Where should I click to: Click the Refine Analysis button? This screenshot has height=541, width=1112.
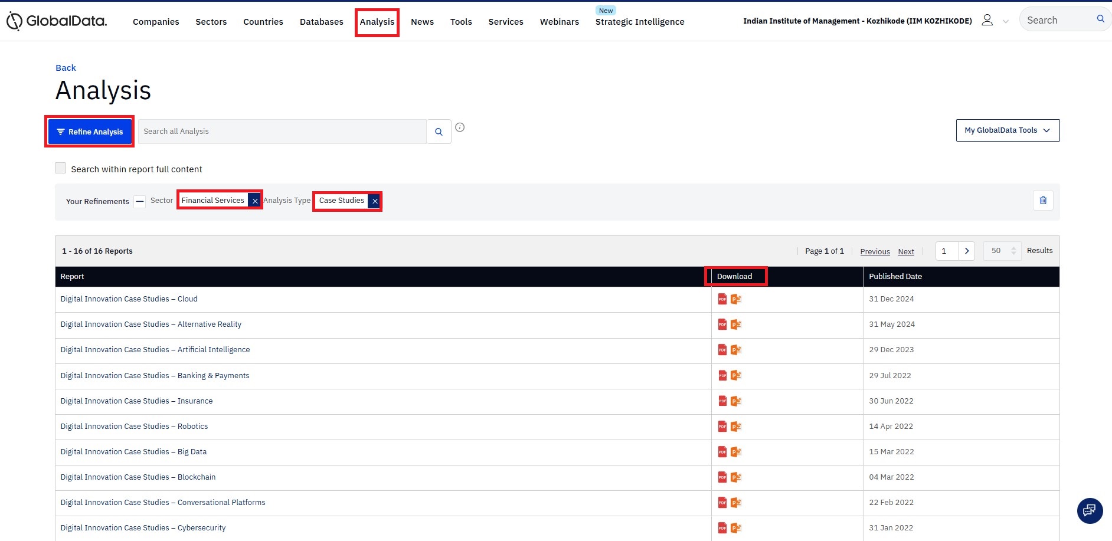coord(90,132)
